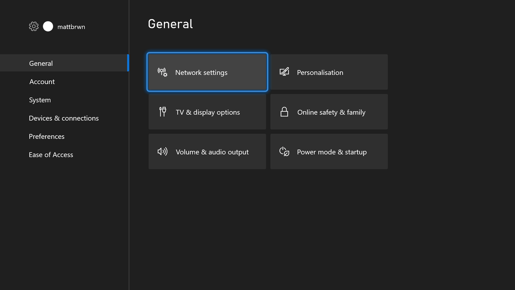Select Ease of Access settings
This screenshot has height=290, width=515.
click(x=51, y=155)
